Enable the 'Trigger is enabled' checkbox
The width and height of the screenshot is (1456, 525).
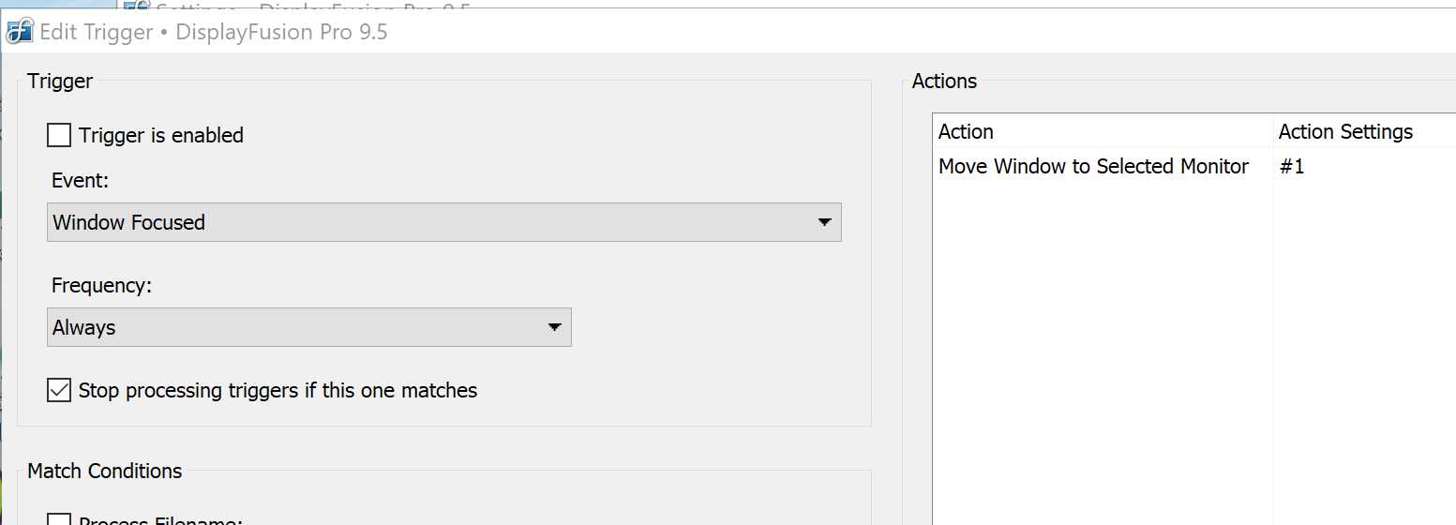[59, 136]
